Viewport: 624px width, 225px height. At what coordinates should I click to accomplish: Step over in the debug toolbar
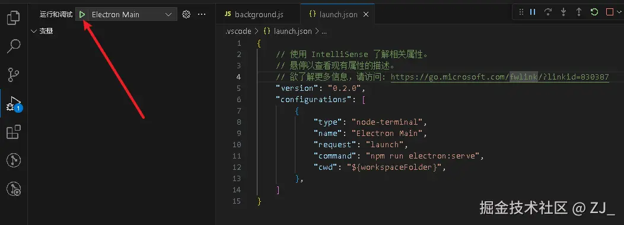pos(548,12)
